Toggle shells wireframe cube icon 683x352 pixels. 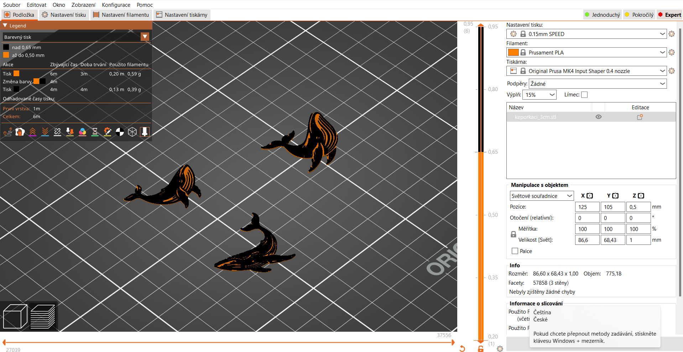pyautogui.click(x=132, y=132)
